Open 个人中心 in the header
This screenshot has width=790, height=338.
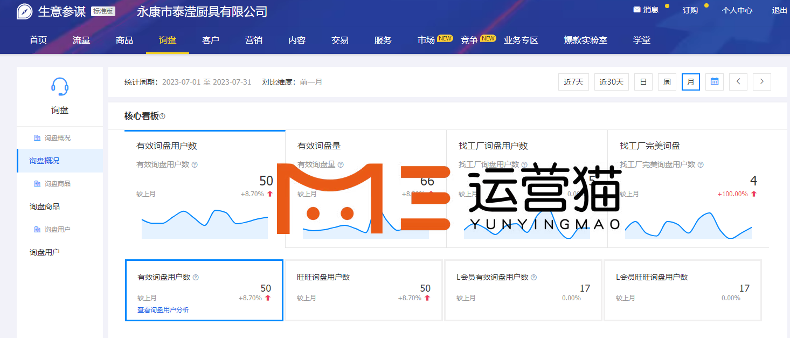click(737, 10)
